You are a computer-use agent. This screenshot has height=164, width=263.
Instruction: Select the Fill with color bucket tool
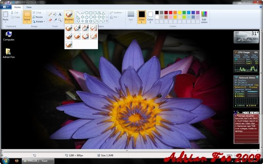coord(55,14)
